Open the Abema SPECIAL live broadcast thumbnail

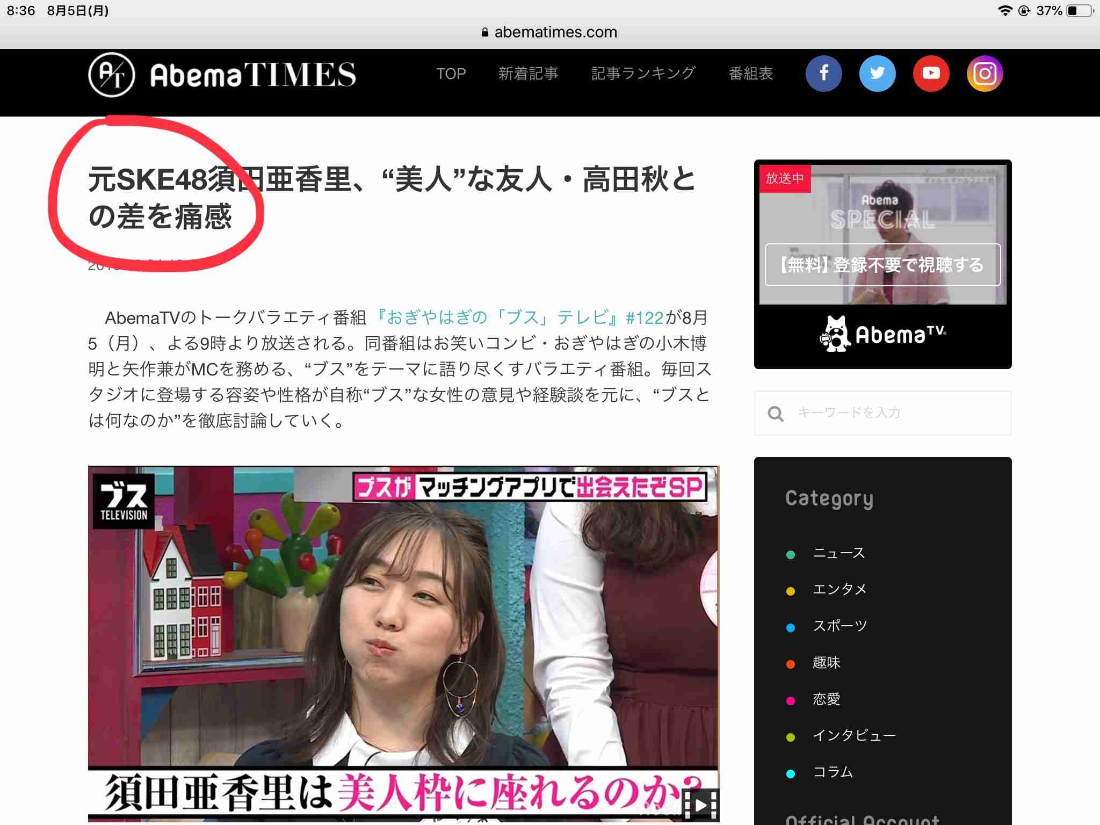[x=882, y=235]
